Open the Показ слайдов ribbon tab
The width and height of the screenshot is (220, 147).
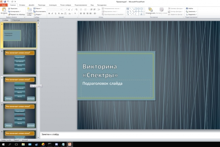coord(66,5)
